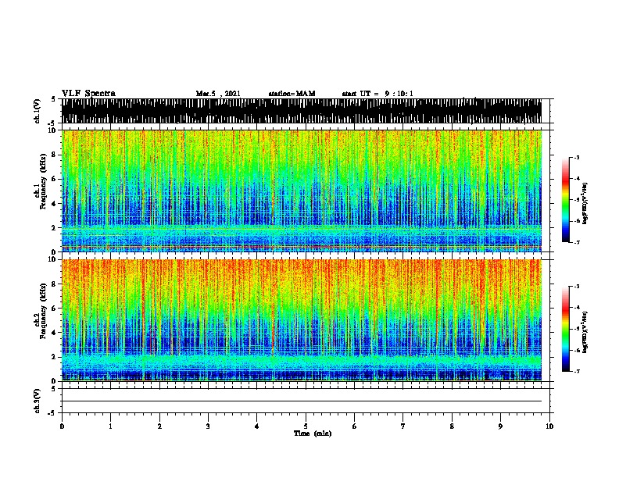The image size is (619, 478).
Task: Click ch.1 frequency tick label "6"
Action: pos(55,180)
